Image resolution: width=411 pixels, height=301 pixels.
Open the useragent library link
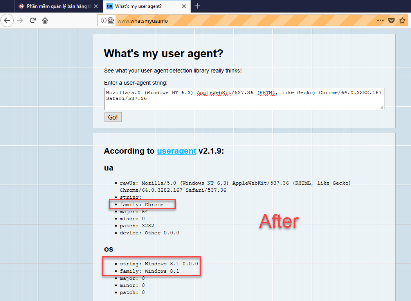[177, 151]
